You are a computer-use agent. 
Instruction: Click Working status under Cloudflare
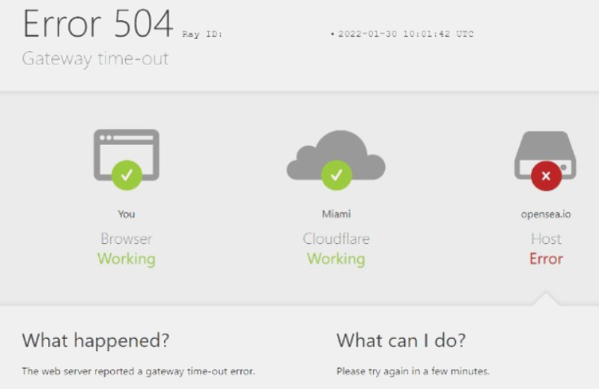(336, 259)
